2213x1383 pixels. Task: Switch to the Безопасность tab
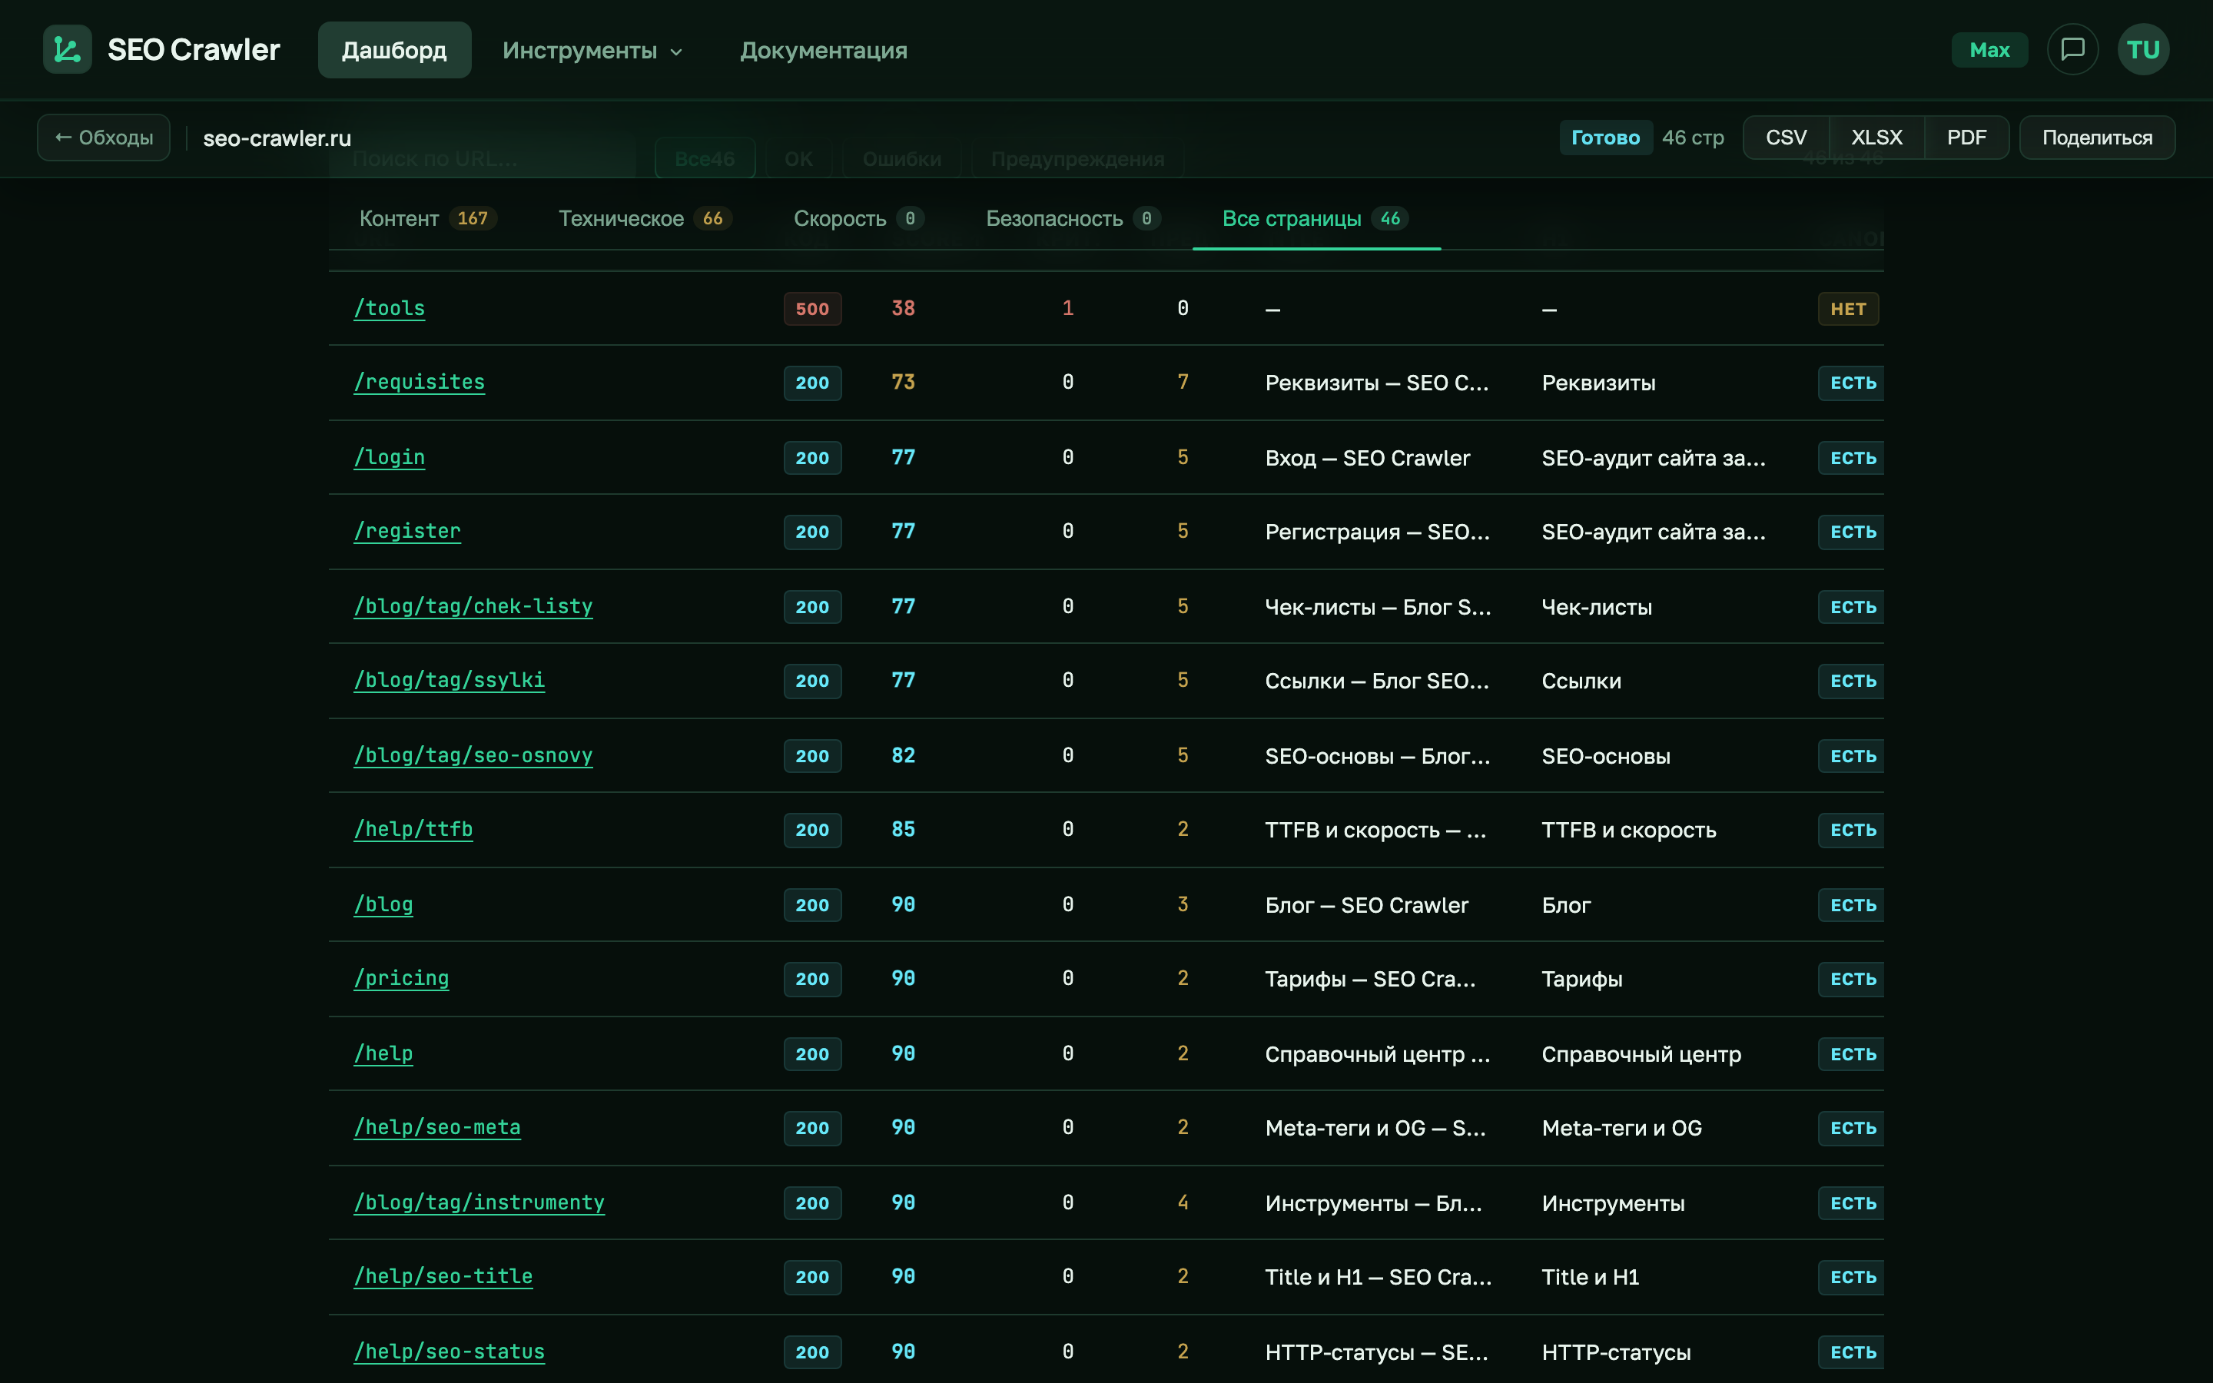1073,219
